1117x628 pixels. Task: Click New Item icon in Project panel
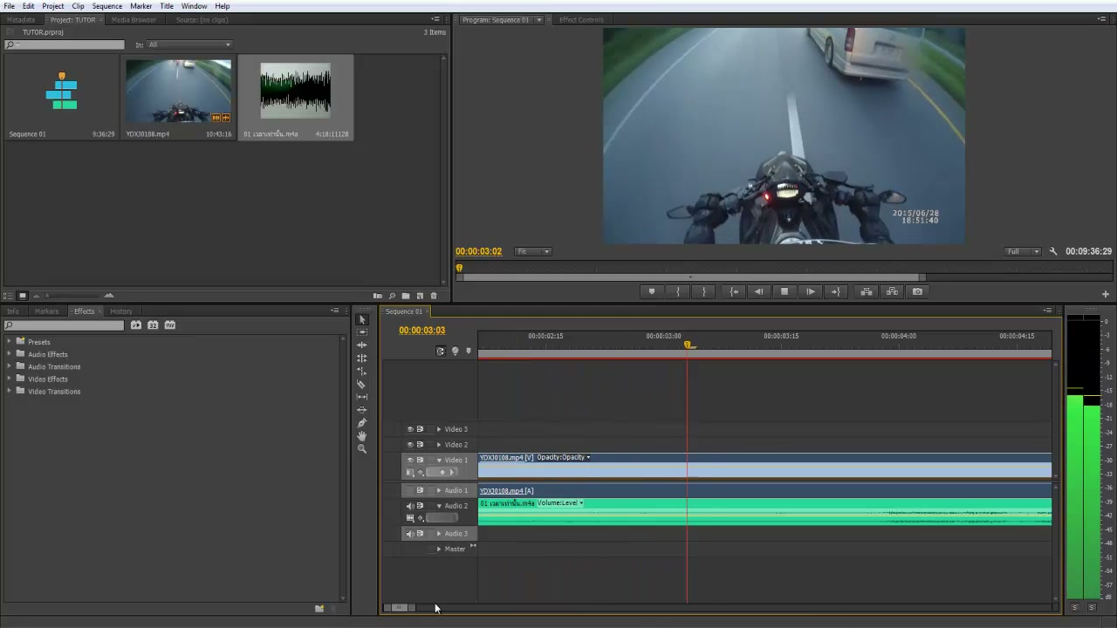(x=420, y=296)
